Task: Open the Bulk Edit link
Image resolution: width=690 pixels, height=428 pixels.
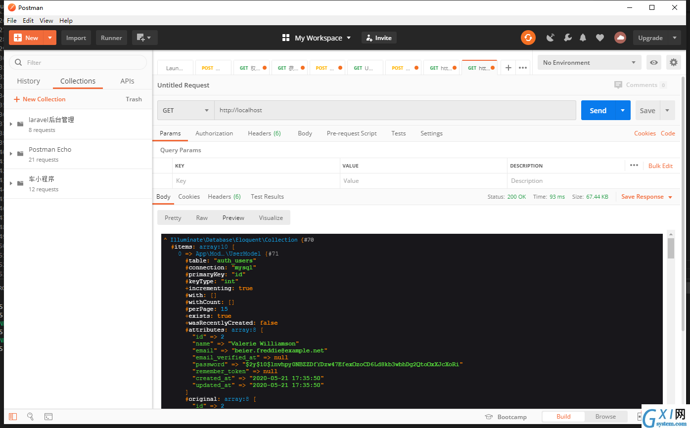Action: [660, 166]
